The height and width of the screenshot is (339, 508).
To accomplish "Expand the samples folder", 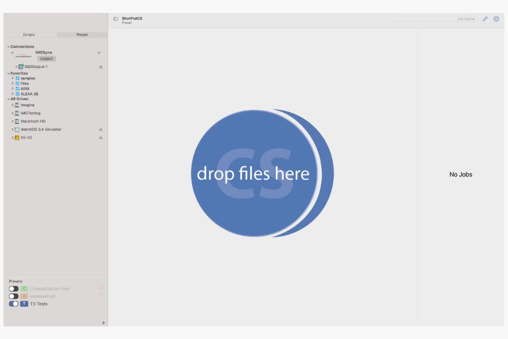I will (12, 78).
